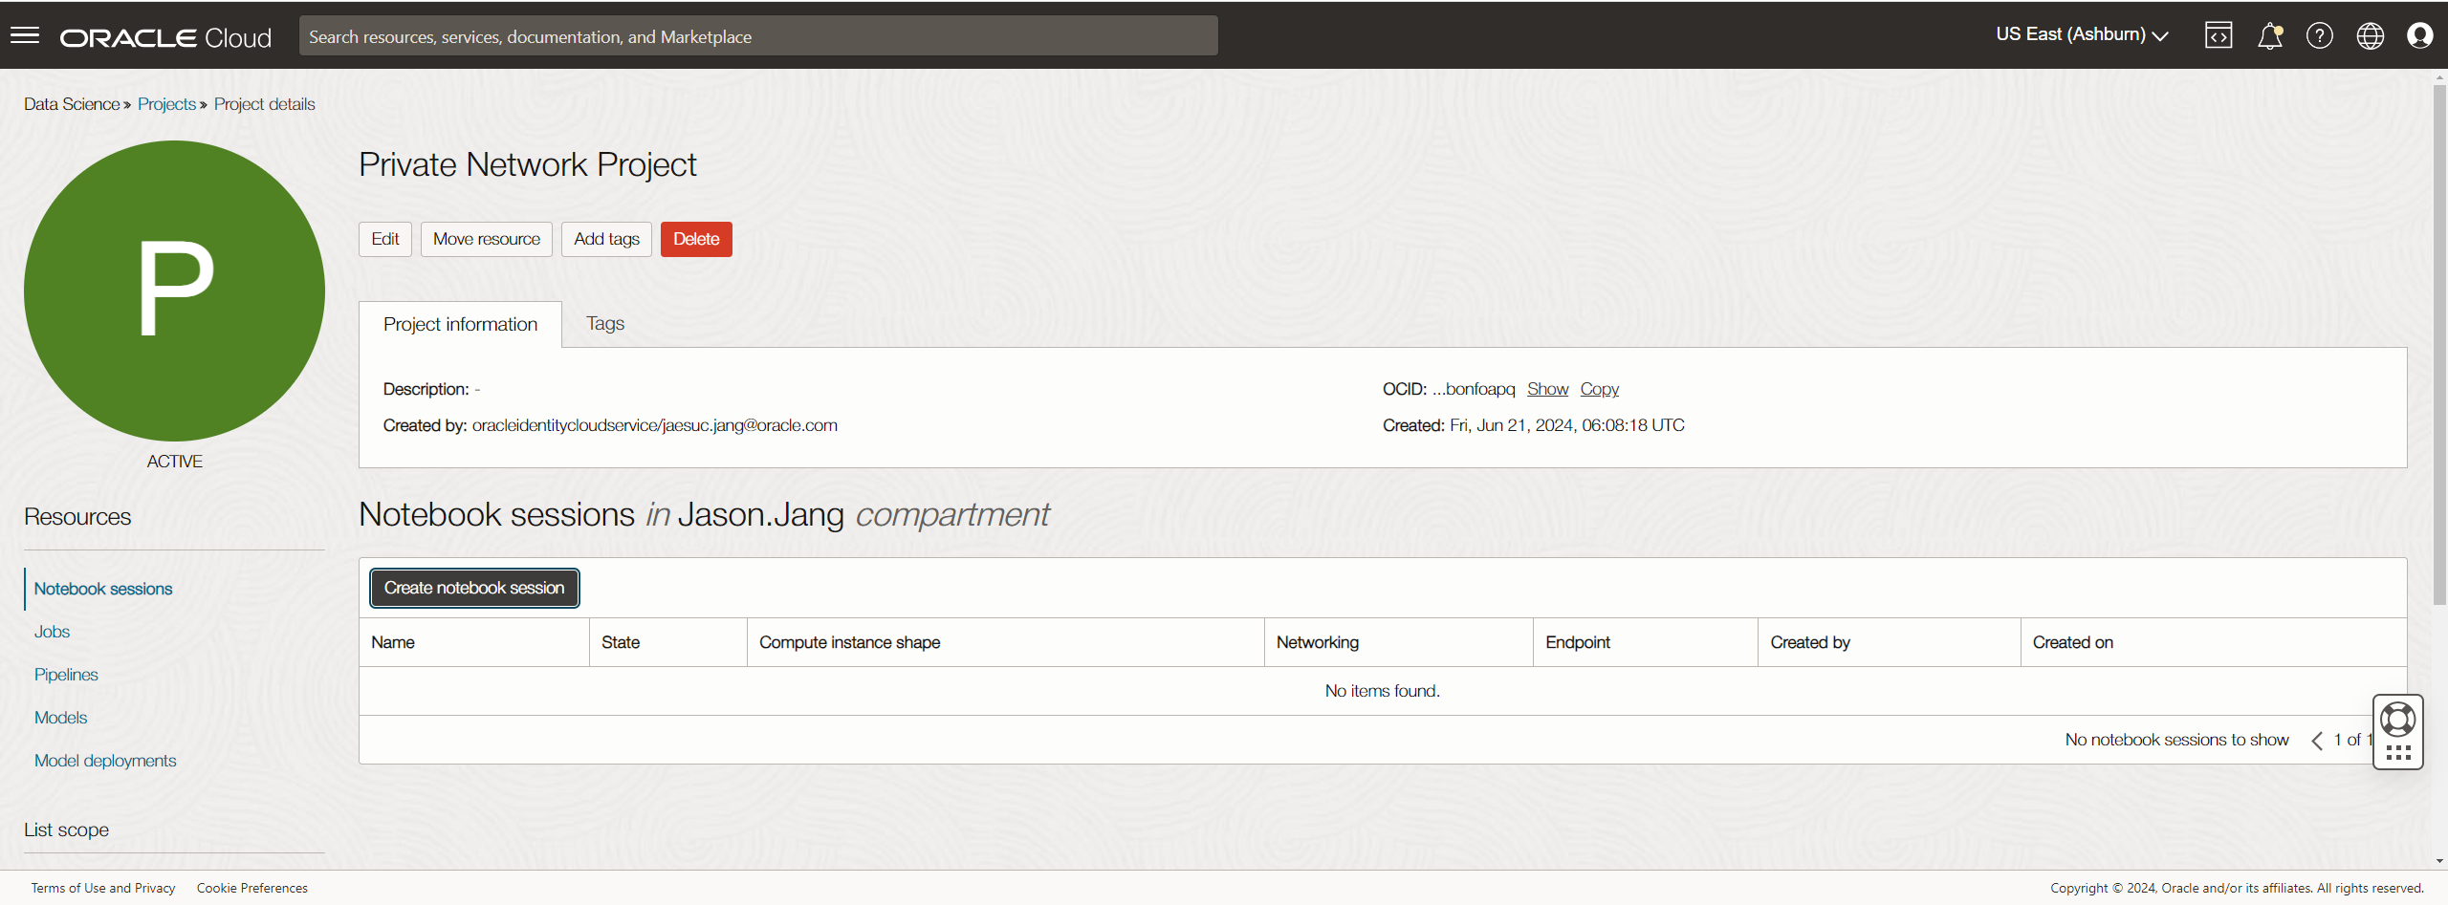The width and height of the screenshot is (2448, 905).
Task: Open the user profile avatar icon
Action: 2420,35
